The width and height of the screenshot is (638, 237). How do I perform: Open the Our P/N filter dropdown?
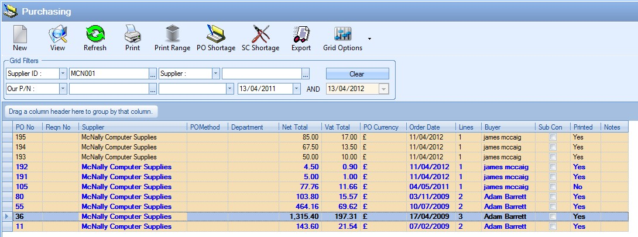62,89
